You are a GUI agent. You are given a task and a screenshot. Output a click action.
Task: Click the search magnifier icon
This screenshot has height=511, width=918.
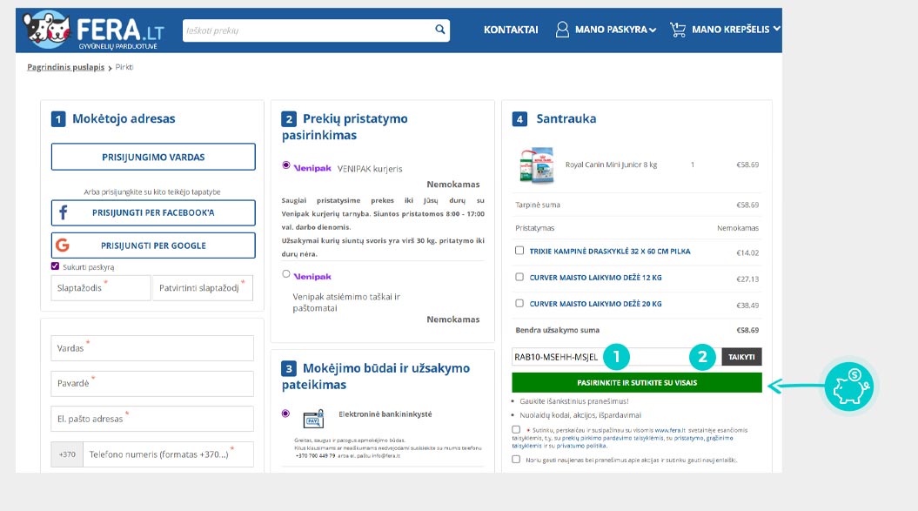pyautogui.click(x=440, y=30)
